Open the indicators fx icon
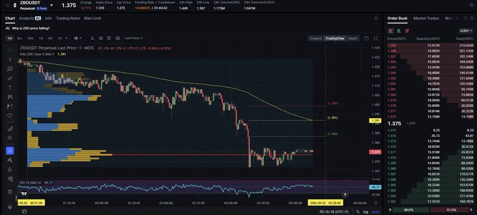This screenshot has width=477, height=215. tap(92, 38)
